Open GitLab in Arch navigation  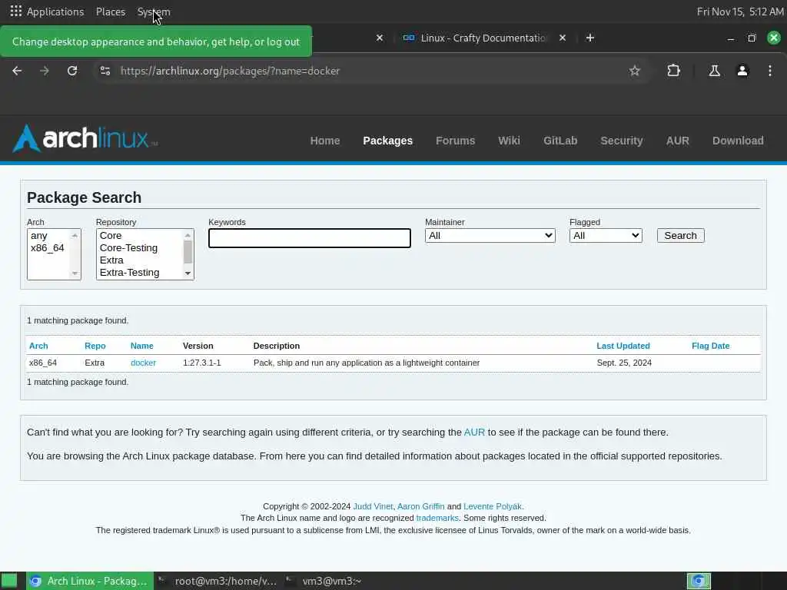click(x=560, y=141)
